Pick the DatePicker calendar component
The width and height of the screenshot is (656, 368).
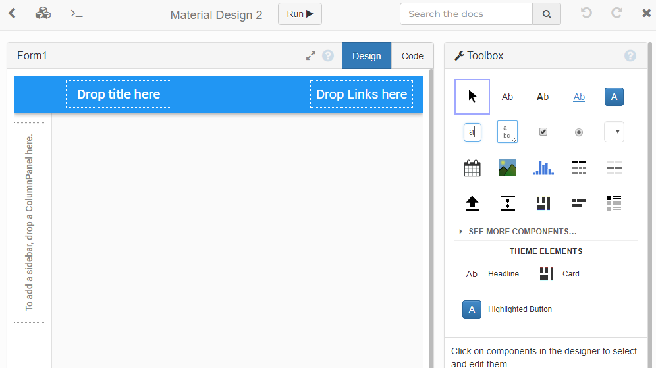472,168
